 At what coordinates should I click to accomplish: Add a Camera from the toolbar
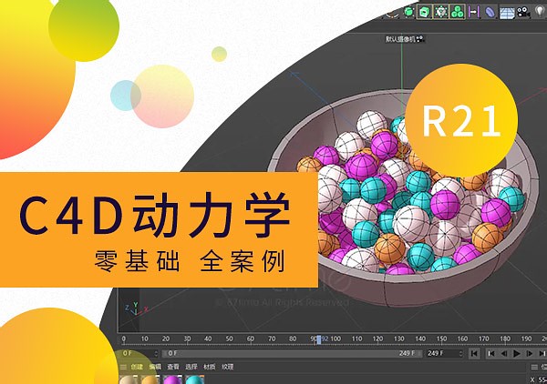tap(523, 12)
